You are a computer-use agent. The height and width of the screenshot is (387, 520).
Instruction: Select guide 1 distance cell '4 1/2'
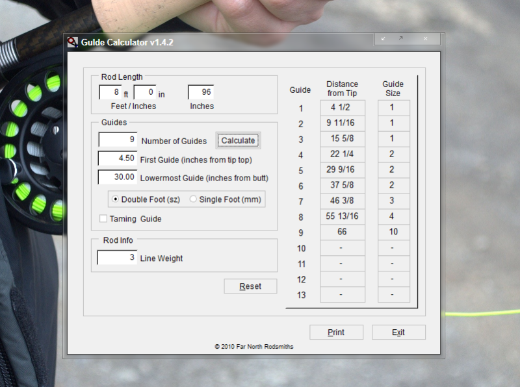point(343,108)
